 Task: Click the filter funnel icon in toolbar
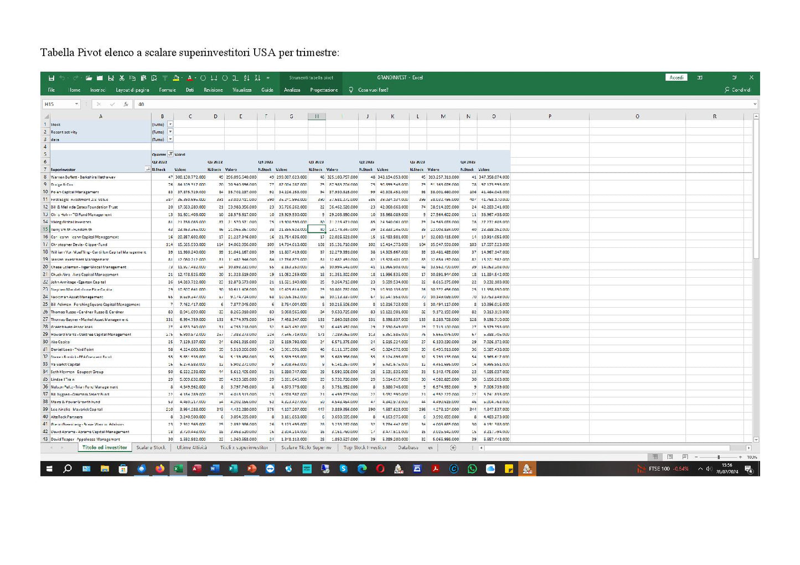tap(165, 78)
